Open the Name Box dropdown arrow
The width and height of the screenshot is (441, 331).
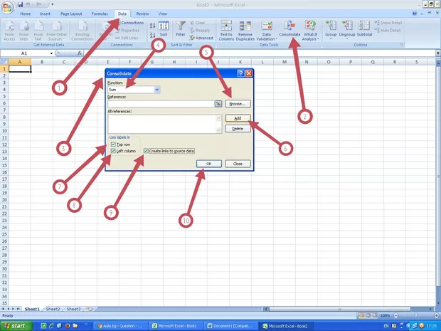pyautogui.click(x=51, y=53)
